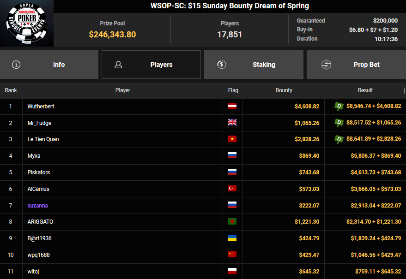Click the Result column header
406x279 pixels.
(x=365, y=90)
